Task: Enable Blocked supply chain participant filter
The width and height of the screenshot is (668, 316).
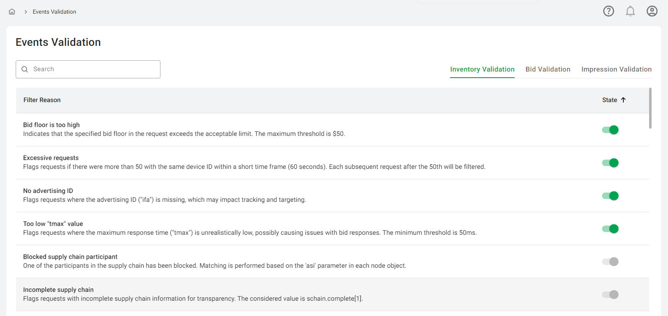Action: point(610,262)
